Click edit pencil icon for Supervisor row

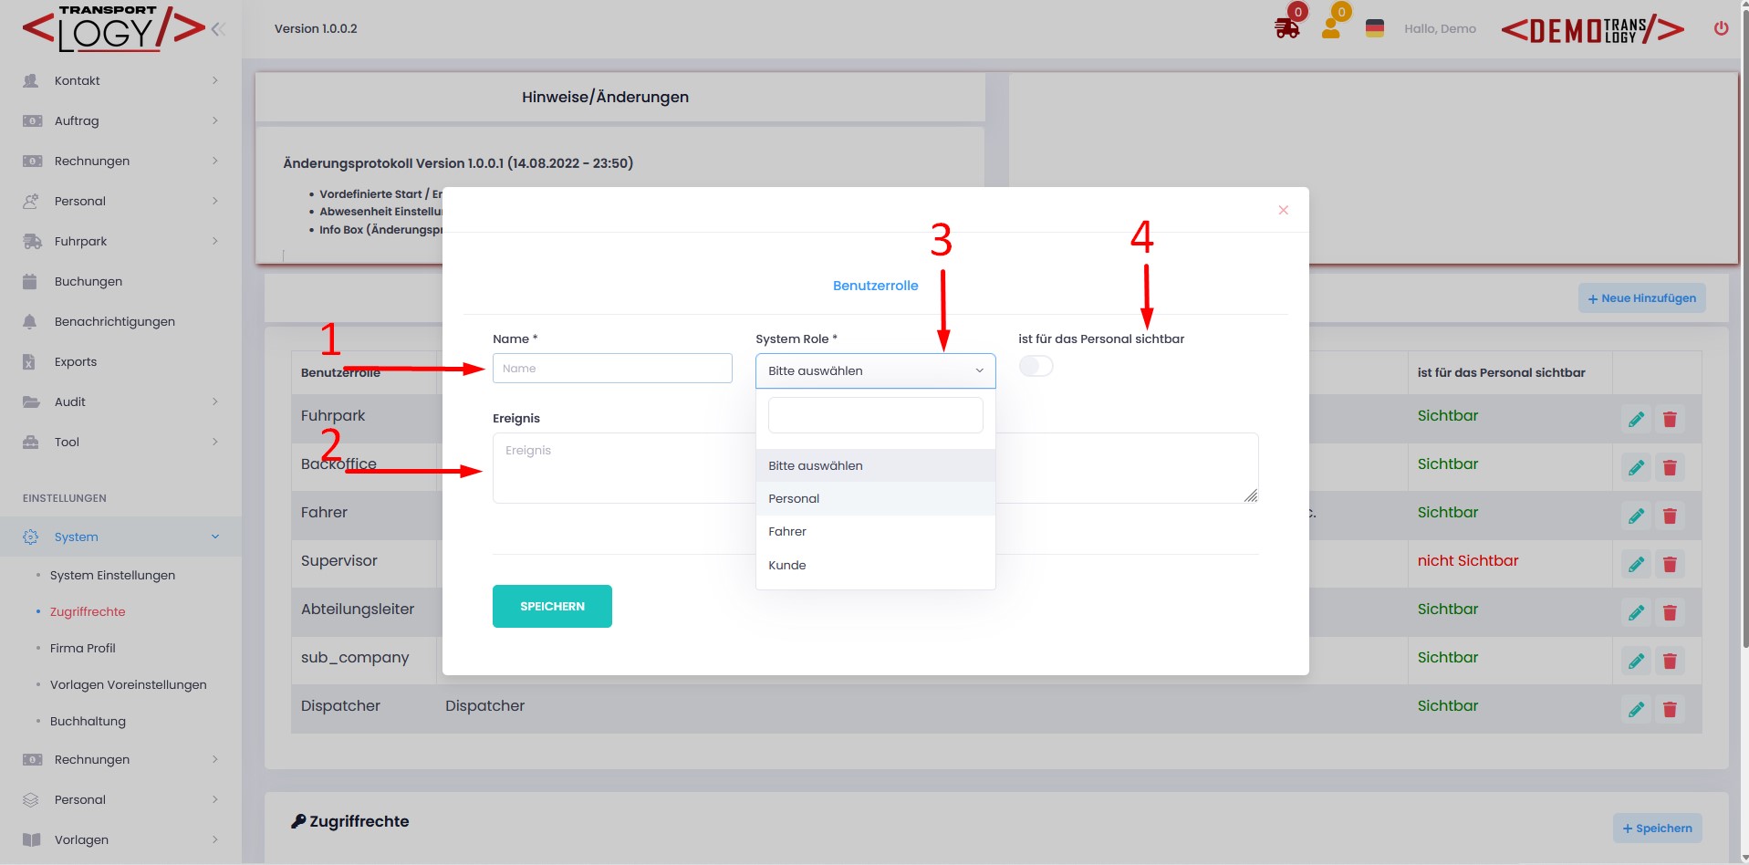(x=1636, y=564)
